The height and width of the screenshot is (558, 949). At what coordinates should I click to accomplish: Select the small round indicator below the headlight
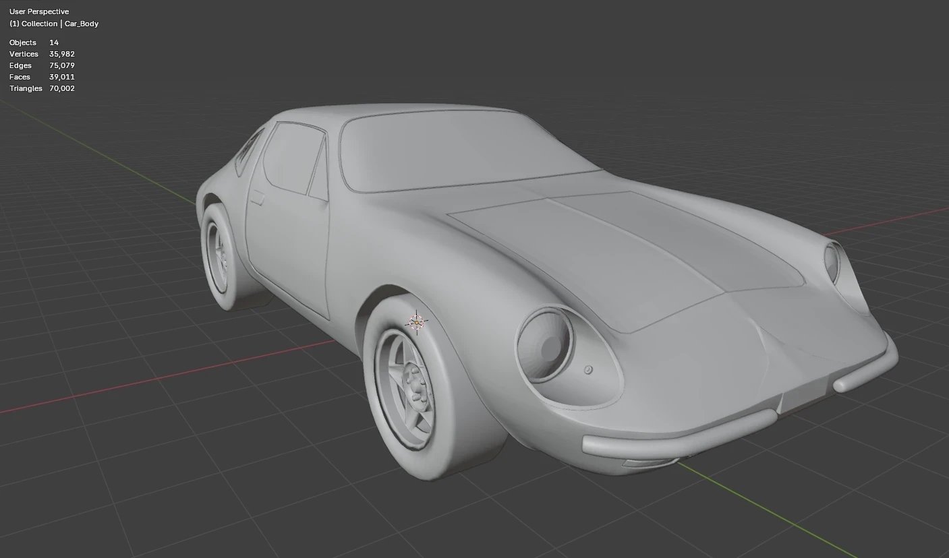pyautogui.click(x=588, y=370)
